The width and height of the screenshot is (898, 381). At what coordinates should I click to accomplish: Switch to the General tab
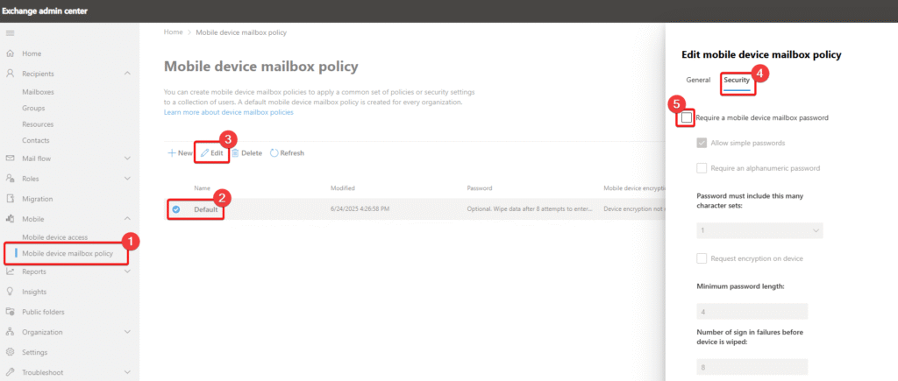698,80
